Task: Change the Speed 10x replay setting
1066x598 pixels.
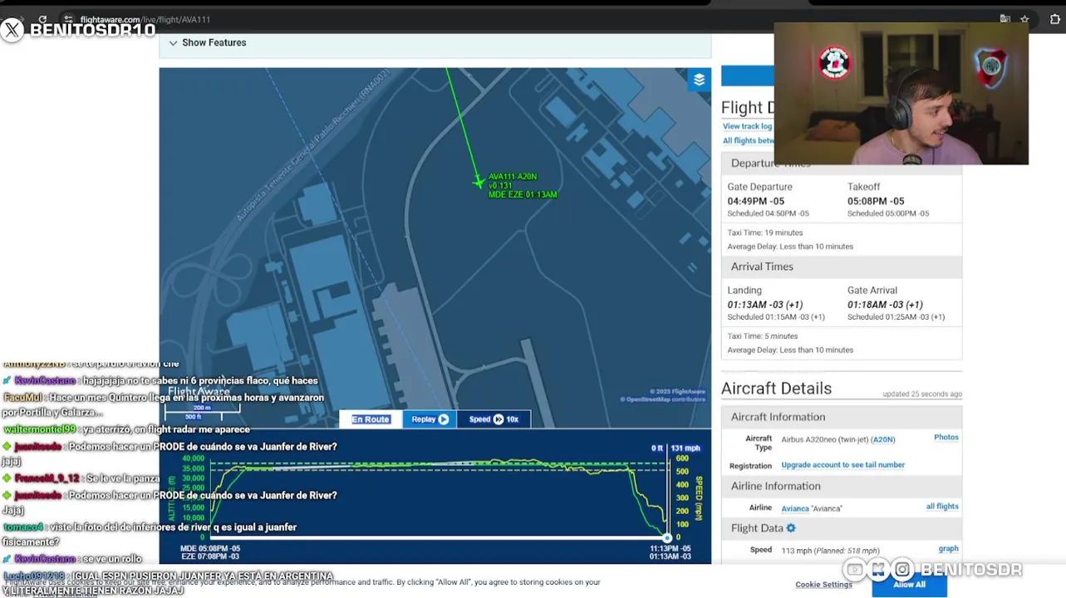Action: coord(494,419)
